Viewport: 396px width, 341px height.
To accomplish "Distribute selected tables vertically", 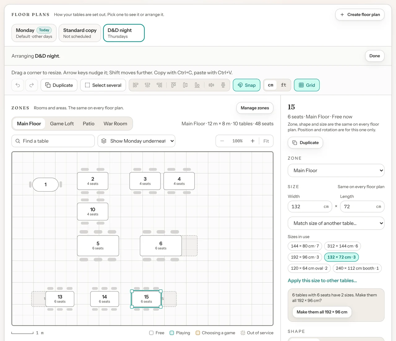I will pos(223,85).
